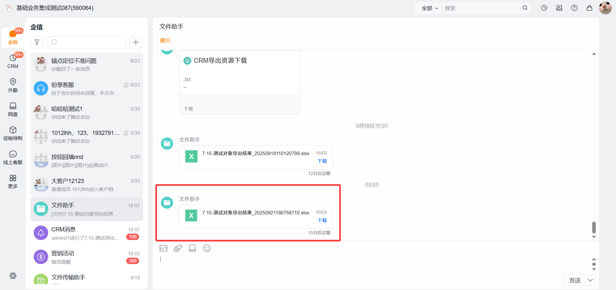Viewport: 616px width, 290px height.
Task: Click the chat history scrollbar thumb
Action: coord(594,227)
